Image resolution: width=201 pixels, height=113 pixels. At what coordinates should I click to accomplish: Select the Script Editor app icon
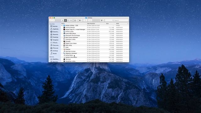pyautogui.click(x=64, y=55)
